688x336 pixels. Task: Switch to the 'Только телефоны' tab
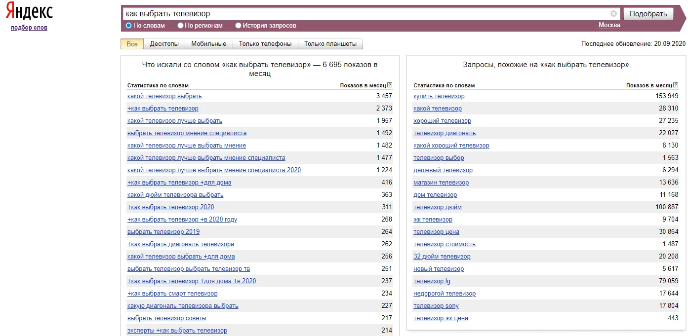coord(265,44)
